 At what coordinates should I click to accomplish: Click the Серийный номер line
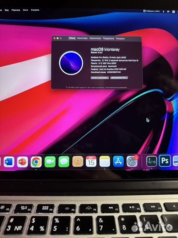coord(106,72)
